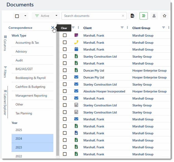This screenshot has width=174, height=162.
Task: Select Cashflow & Budgeting work type
Action: pos(33,87)
